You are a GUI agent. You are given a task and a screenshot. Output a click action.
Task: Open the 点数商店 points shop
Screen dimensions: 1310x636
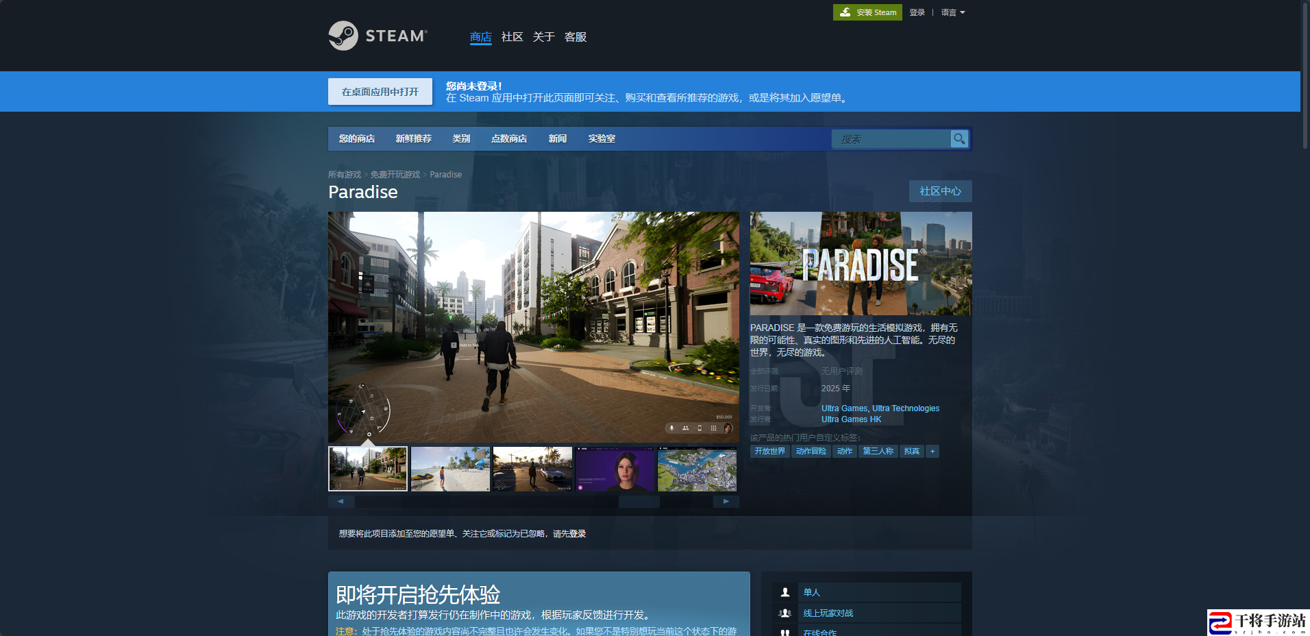[x=508, y=138]
